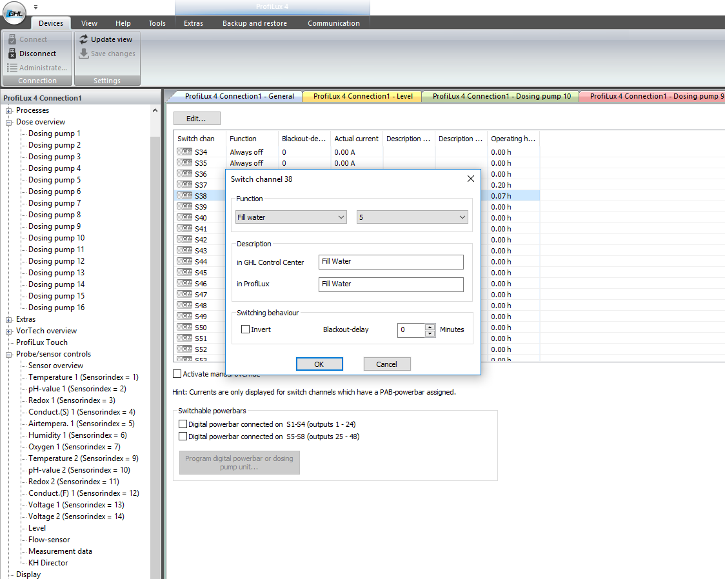Expand the Extras tree node
The image size is (725, 579).
(x=9, y=320)
